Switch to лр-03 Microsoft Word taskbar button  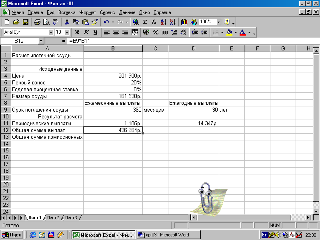point(168,235)
